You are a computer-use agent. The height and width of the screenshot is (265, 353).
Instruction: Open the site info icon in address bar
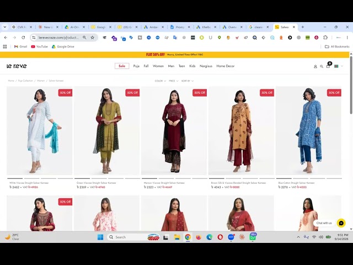point(34,38)
